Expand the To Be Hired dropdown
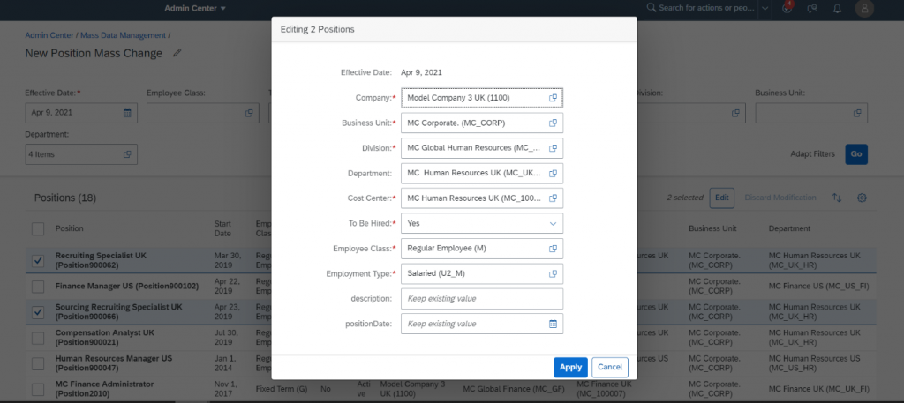 (553, 223)
